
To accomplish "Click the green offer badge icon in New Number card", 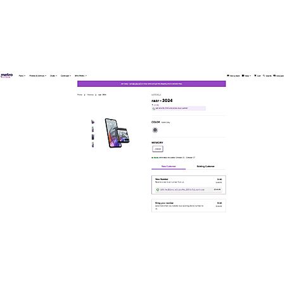I will (158, 189).
